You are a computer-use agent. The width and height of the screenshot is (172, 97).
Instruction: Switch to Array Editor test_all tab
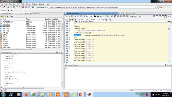tap(128, 13)
